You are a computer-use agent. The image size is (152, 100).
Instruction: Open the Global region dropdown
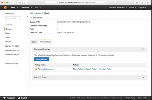[x=132, y=8]
